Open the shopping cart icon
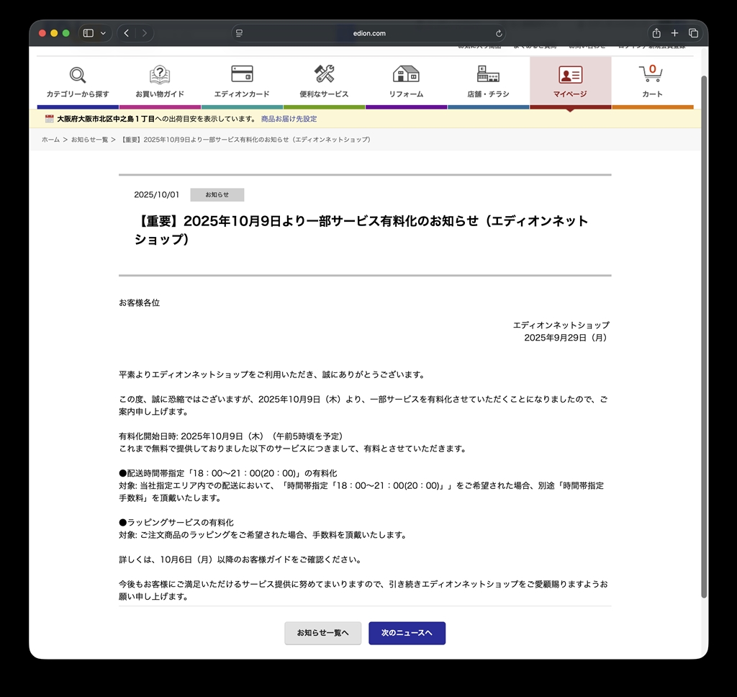The width and height of the screenshot is (737, 697). 651,74
